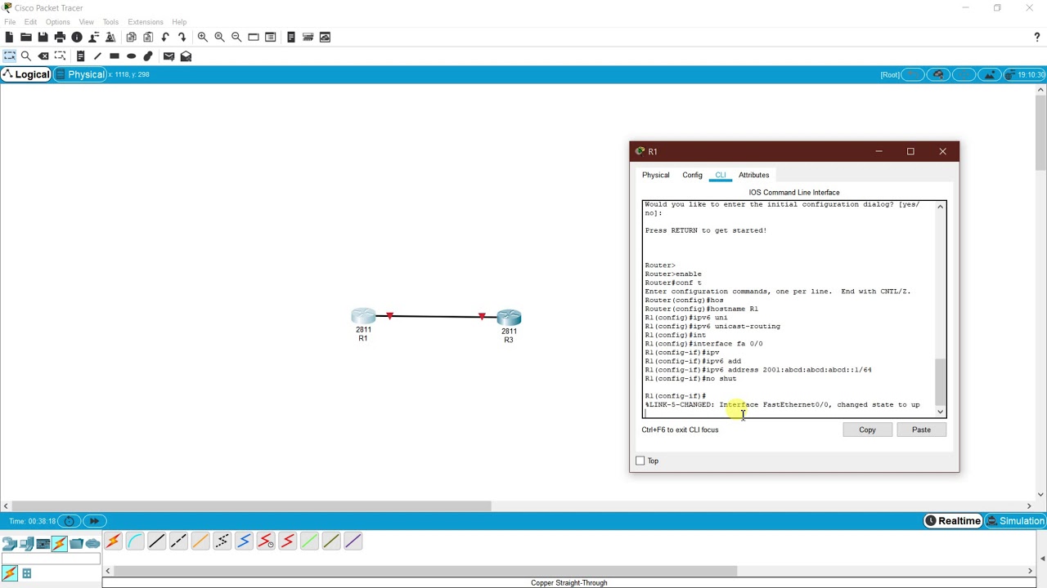
Task: Redo the last action
Action: [182, 37]
